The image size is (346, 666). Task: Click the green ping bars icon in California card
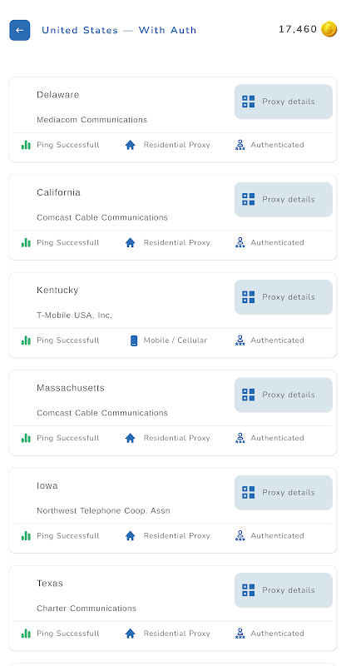click(26, 242)
